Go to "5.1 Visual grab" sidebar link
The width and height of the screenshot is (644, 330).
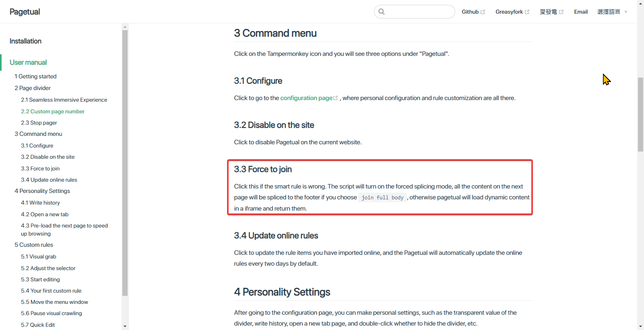pyautogui.click(x=38, y=256)
